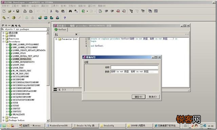Select the GetTest tab in program window

pos(61,30)
